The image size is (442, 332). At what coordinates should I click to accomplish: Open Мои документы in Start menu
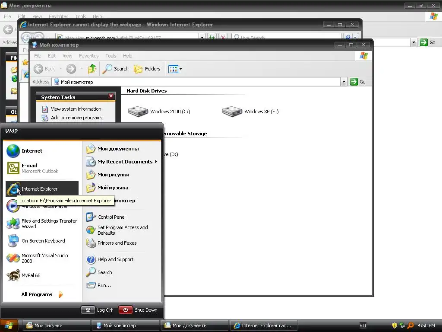pyautogui.click(x=122, y=149)
